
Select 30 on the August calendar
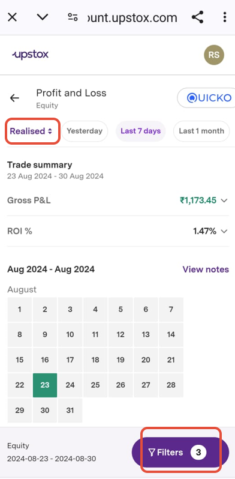tap(45, 410)
